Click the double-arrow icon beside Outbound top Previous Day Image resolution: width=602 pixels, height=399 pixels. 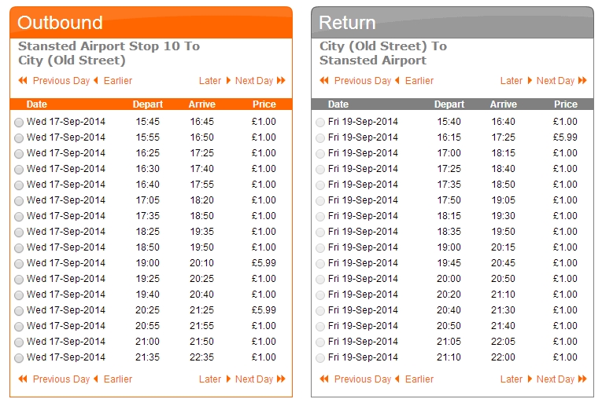click(23, 80)
